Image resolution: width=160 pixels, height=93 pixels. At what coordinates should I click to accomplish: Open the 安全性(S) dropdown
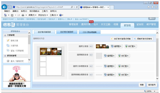(43, 15)
